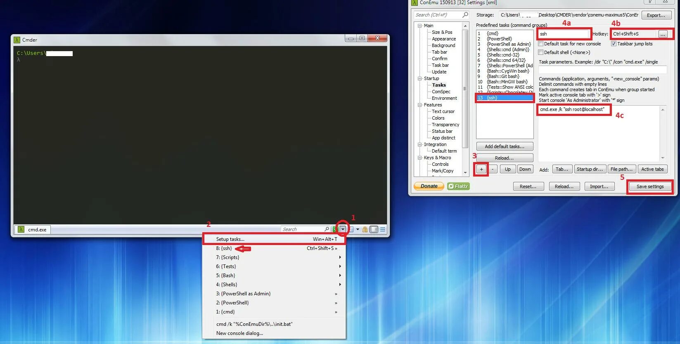This screenshot has height=344, width=680.
Task: Click the File path... button
Action: [x=621, y=169]
